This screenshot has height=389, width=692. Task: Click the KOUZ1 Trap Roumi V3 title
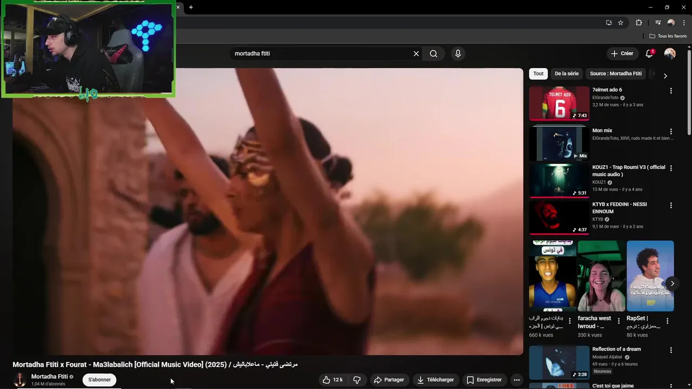pyautogui.click(x=629, y=171)
